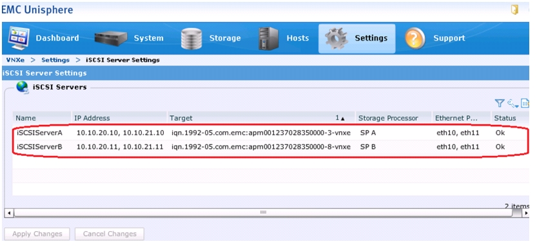Open the Support question mark icon
Viewport: 537px width, 246px height.
(415, 39)
